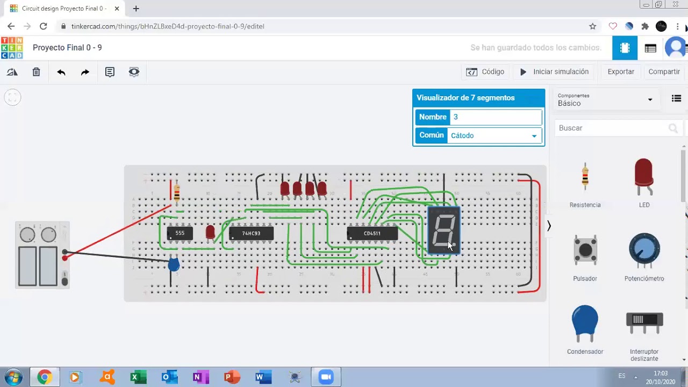Undo last action arrow
688x387 pixels.
[x=61, y=72]
